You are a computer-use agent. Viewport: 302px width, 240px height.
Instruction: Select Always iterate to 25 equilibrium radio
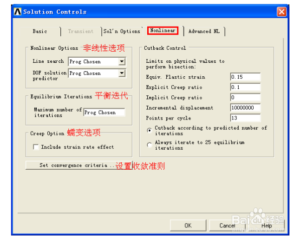[149, 145]
